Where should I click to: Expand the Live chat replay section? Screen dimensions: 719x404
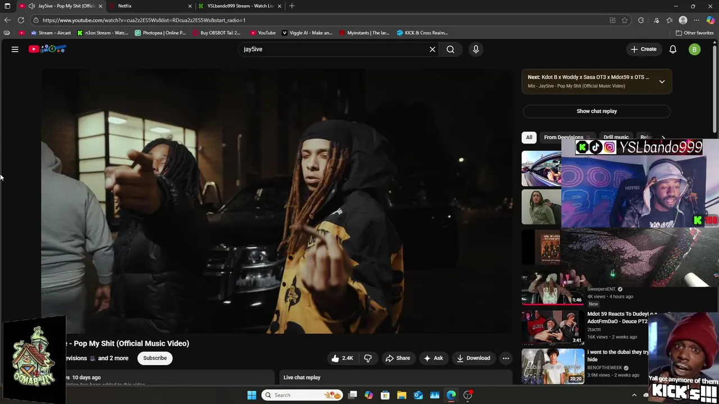tap(397, 378)
